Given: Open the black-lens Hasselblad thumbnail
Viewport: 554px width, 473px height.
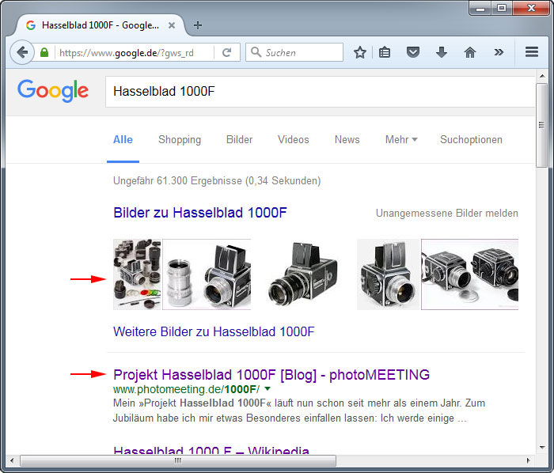Looking at the screenshot, I should (x=304, y=274).
